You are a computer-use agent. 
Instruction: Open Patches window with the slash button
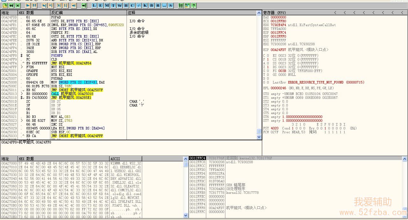pos(139,5)
